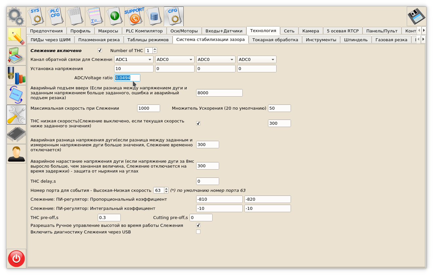This screenshot has width=433, height=275.
Task: Open the third feedback channel dropdown (ADC0)
Action: point(216,59)
